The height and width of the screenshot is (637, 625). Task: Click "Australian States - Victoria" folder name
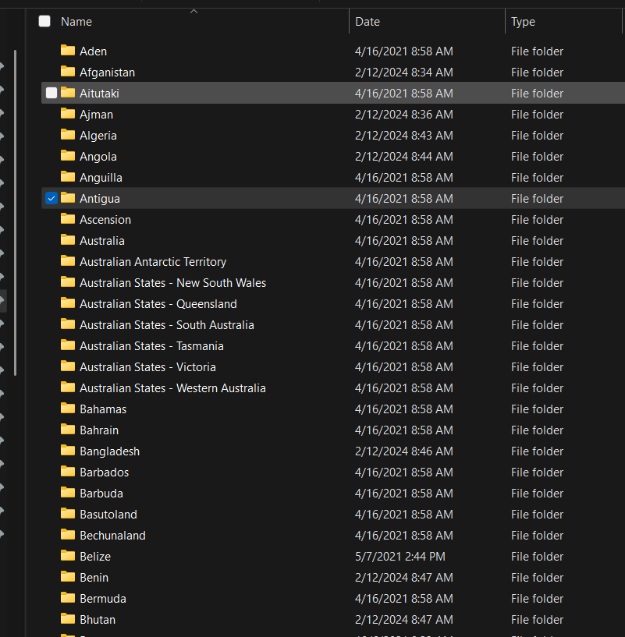tap(147, 367)
